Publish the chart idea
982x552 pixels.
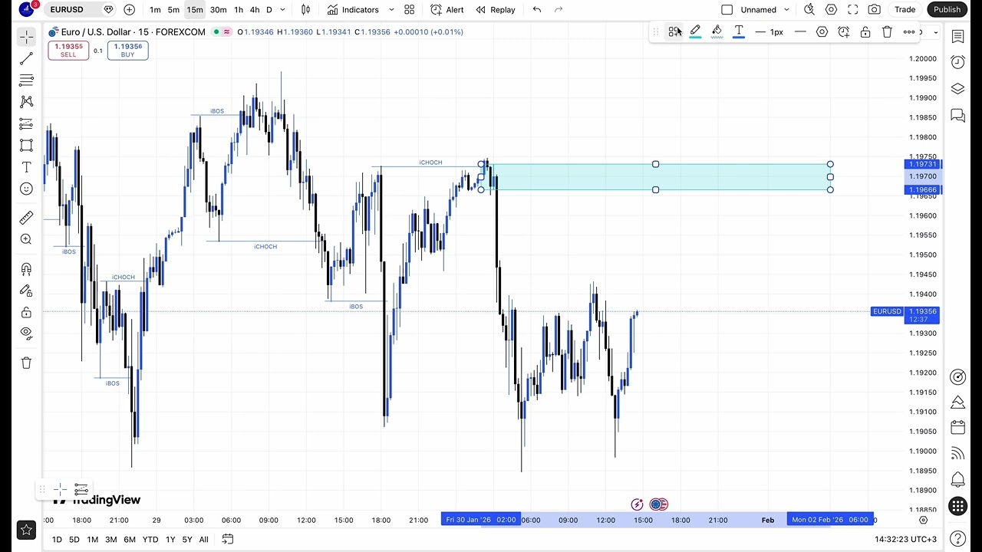(947, 9)
